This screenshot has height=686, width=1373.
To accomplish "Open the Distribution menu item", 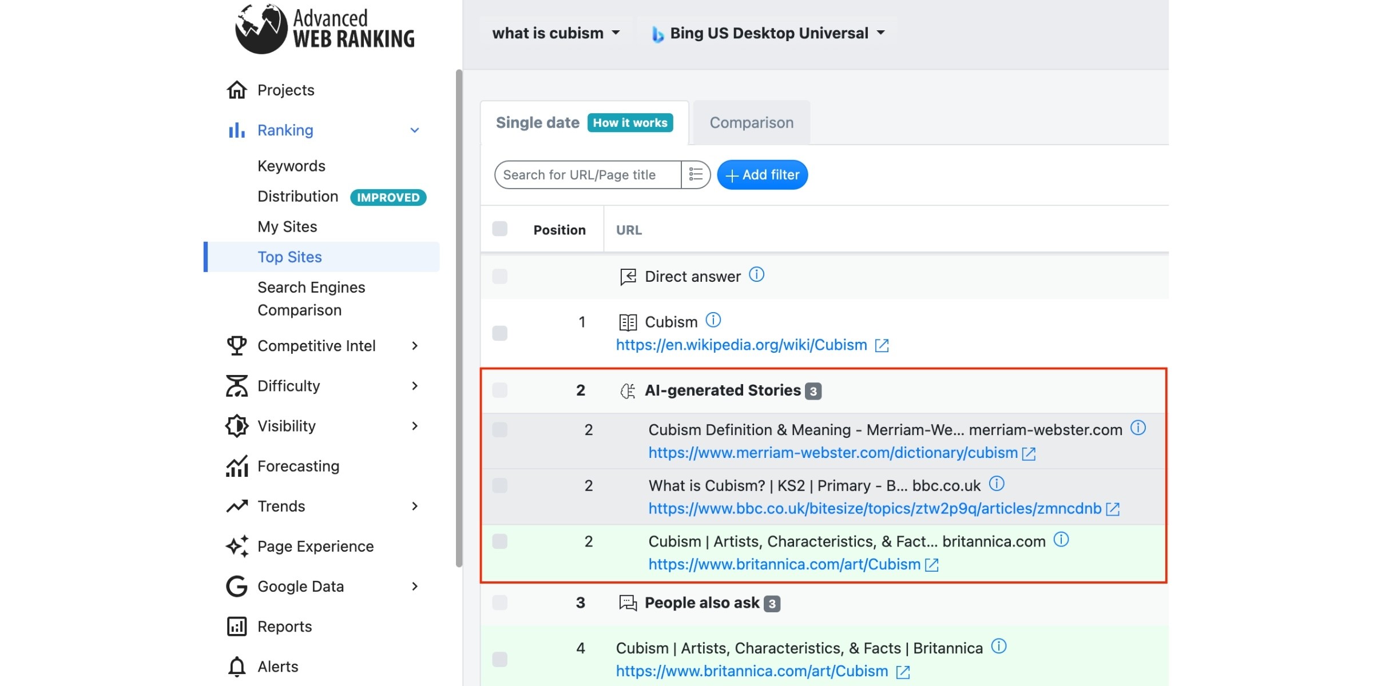I will 297,196.
